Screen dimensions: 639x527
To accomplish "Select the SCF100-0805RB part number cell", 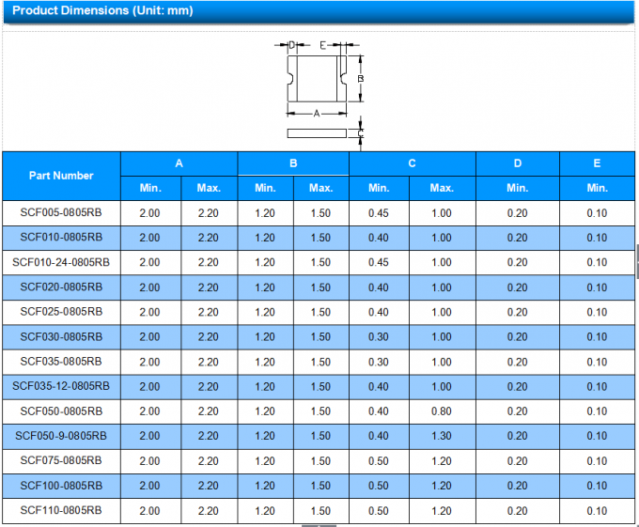I will pos(61,486).
